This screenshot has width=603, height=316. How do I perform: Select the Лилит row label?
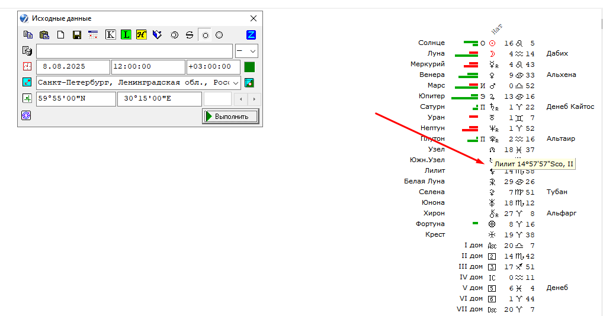[435, 170]
